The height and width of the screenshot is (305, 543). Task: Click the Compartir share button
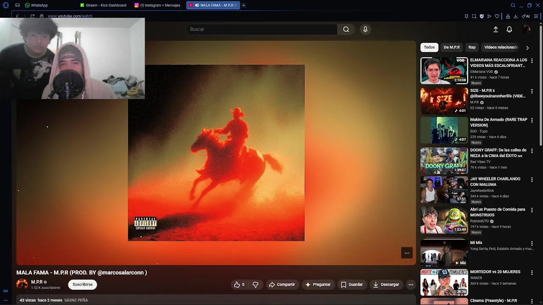(x=282, y=285)
